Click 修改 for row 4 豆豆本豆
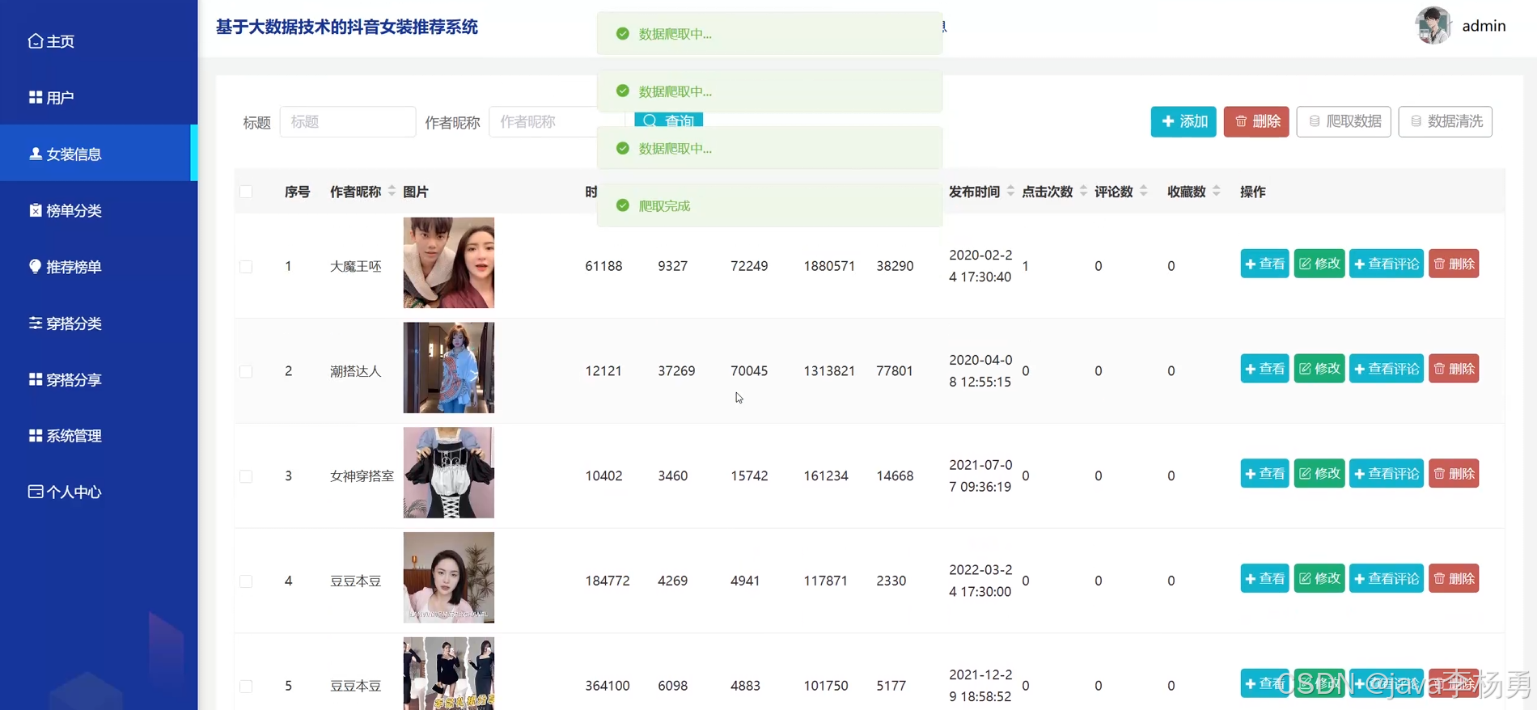 pos(1319,578)
